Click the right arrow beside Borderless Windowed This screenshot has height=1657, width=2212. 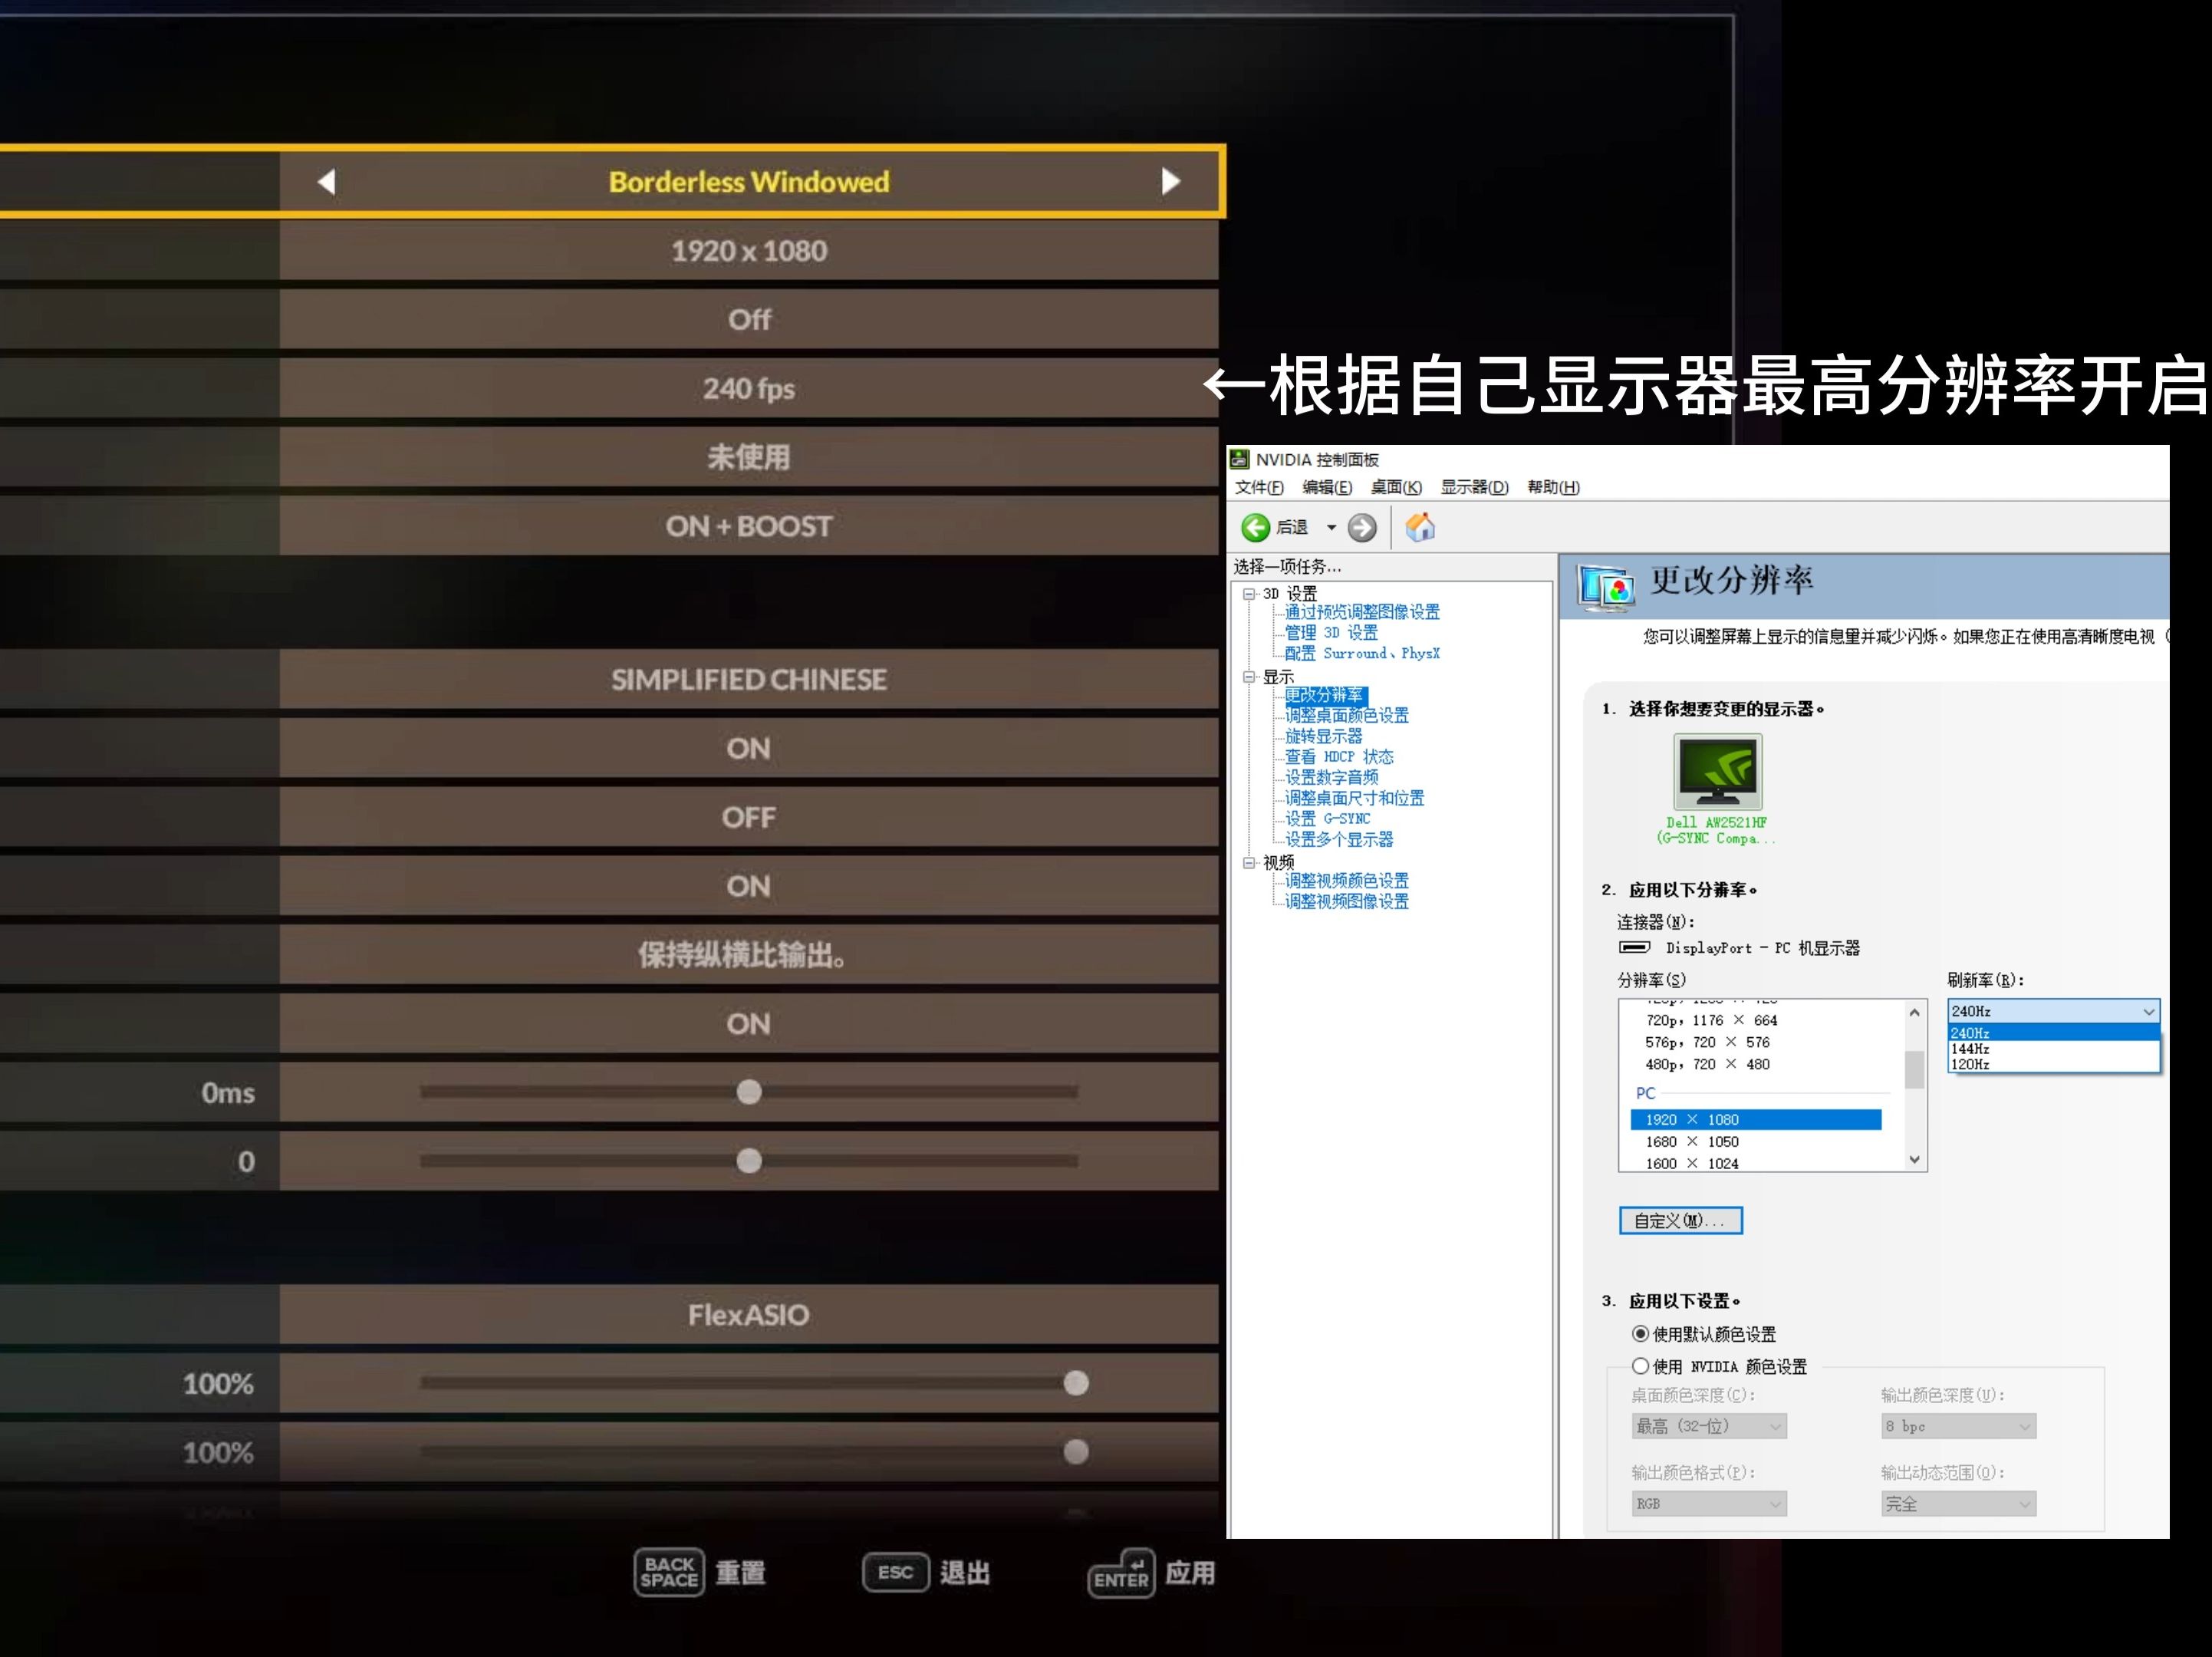1170,181
